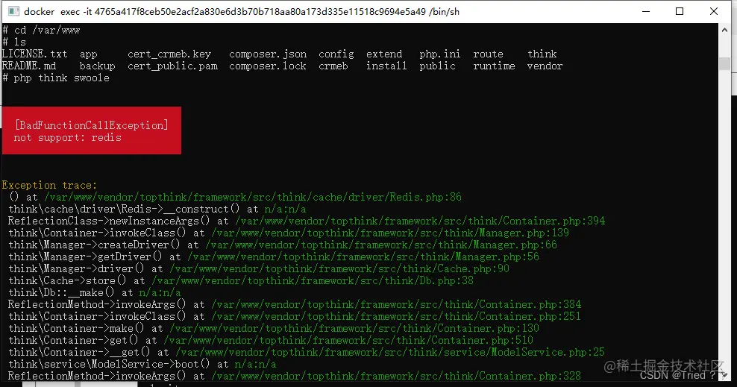This screenshot has height=387, width=737.
Task: Minimize the docker exec console window
Action: [646, 11]
